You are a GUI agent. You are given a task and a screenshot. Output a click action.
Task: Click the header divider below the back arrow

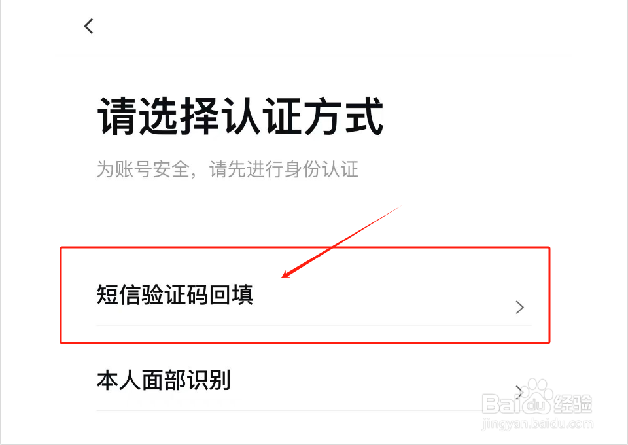click(x=313, y=54)
